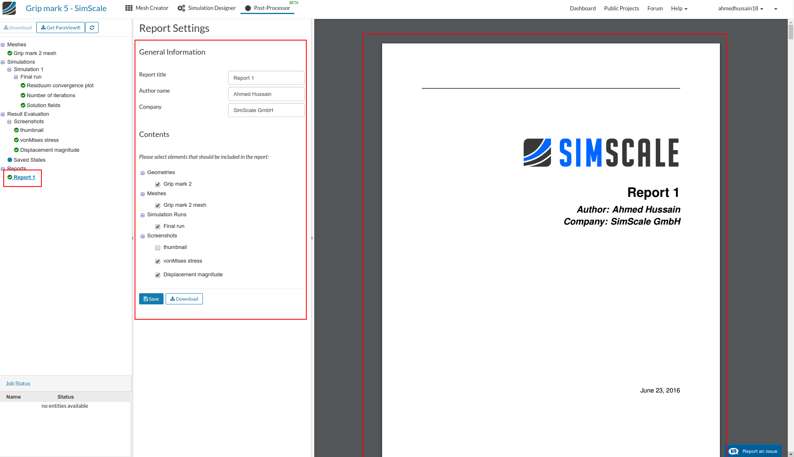This screenshot has width=794, height=457.
Task: Click green status icon beside thumbnail in tree
Action: [x=16, y=130]
